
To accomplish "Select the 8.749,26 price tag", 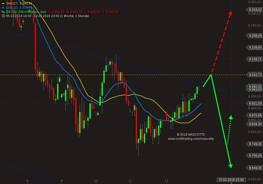I will pyautogui.click(x=254, y=144).
